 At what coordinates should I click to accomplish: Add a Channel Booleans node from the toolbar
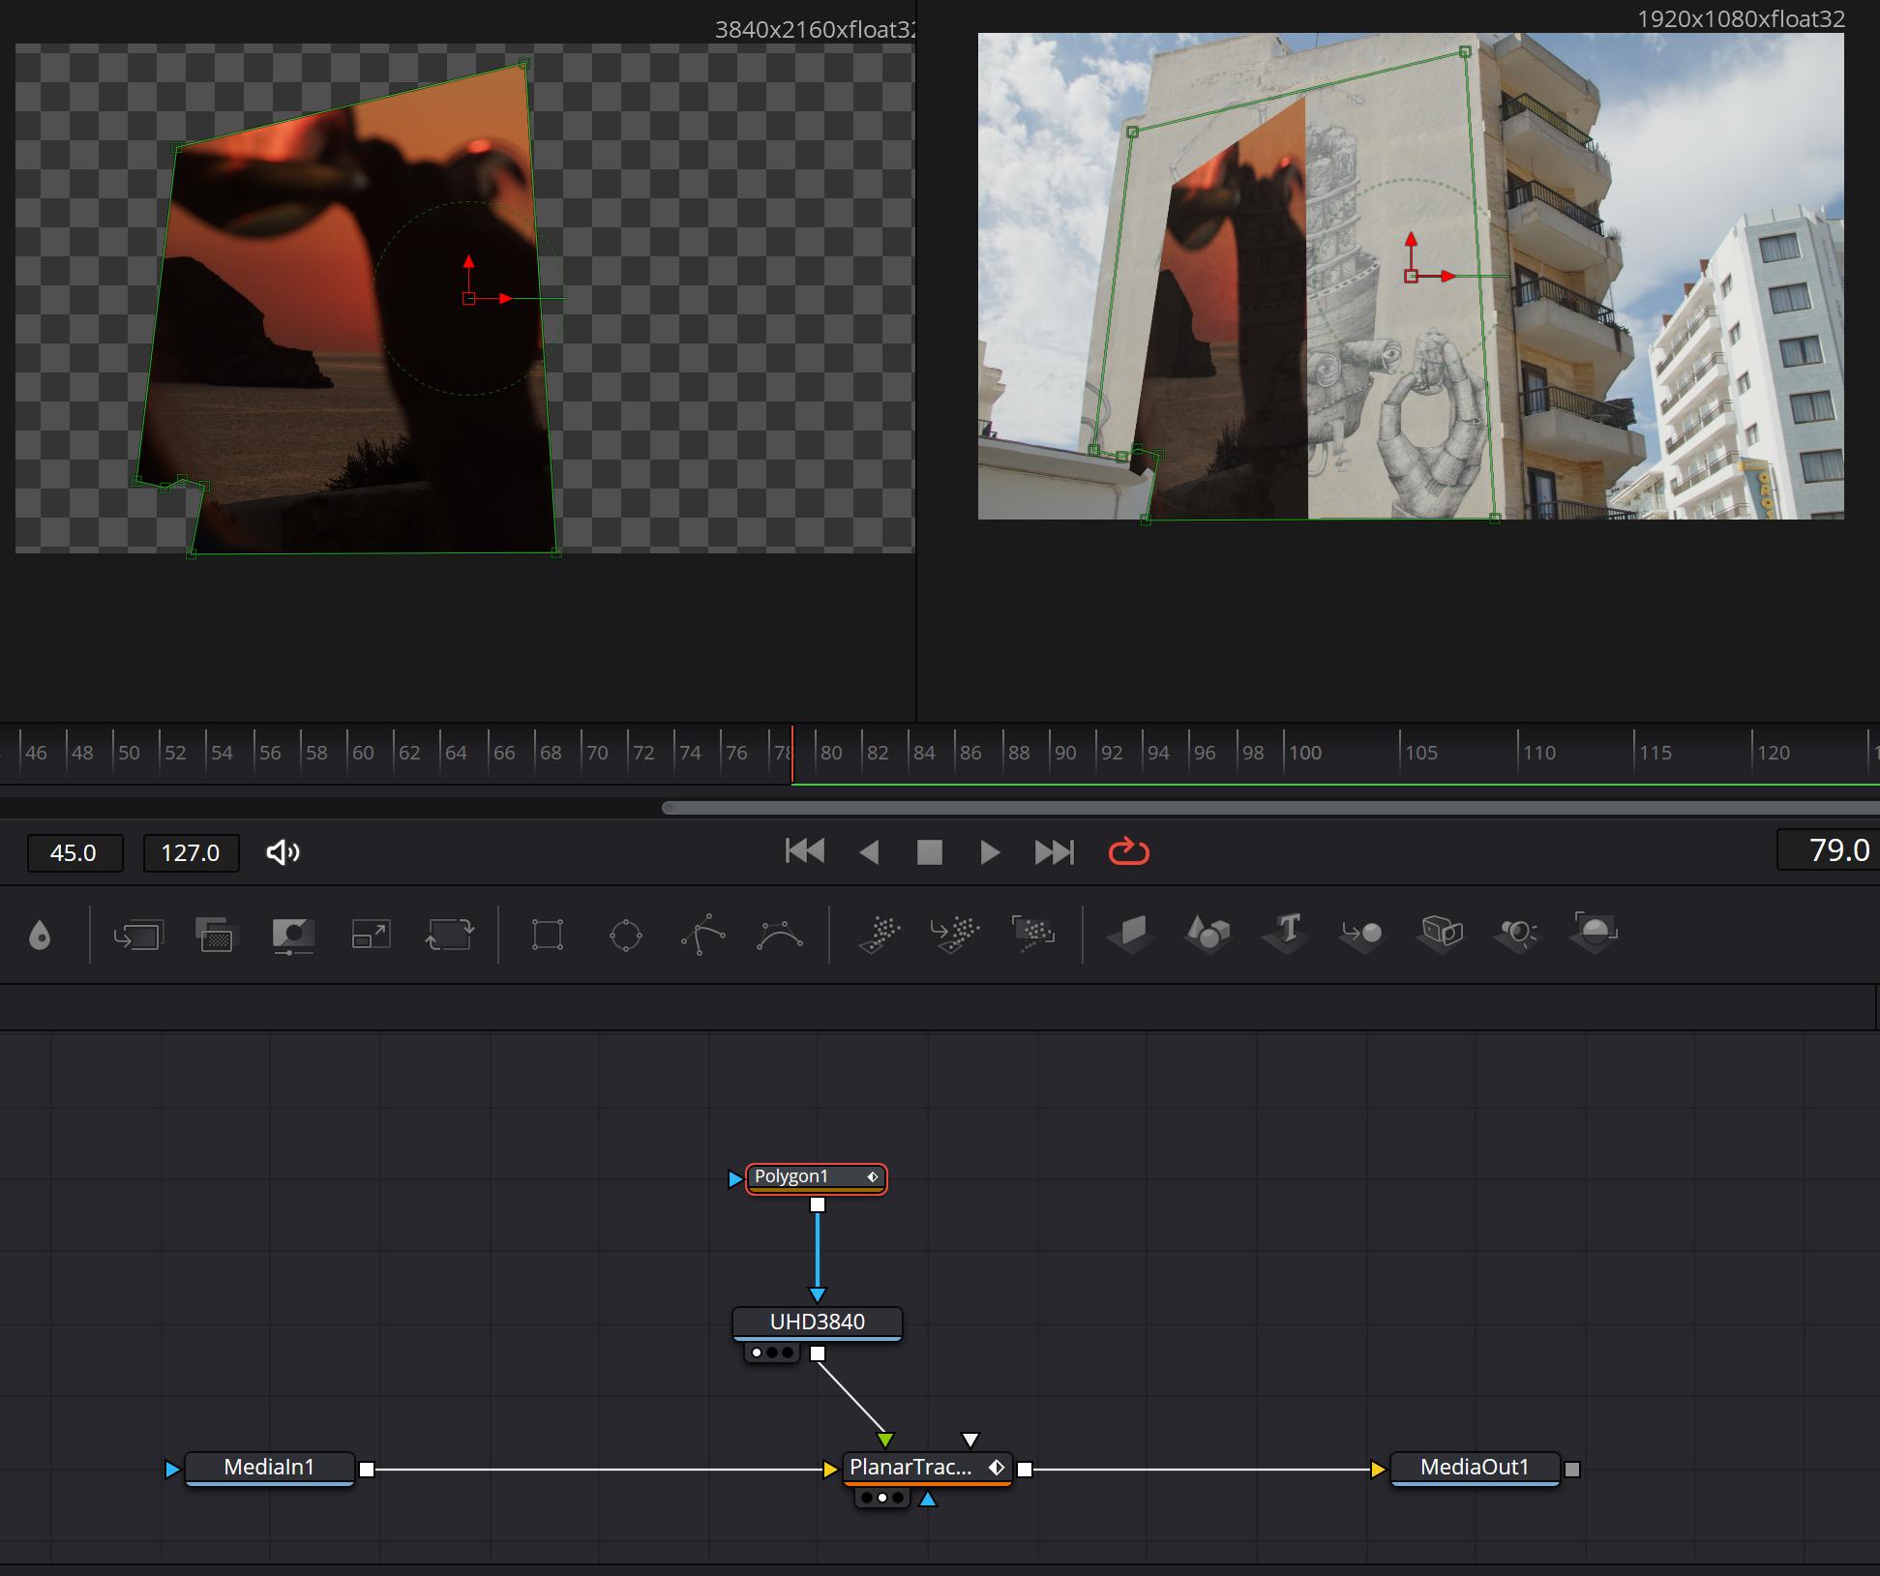coord(216,935)
